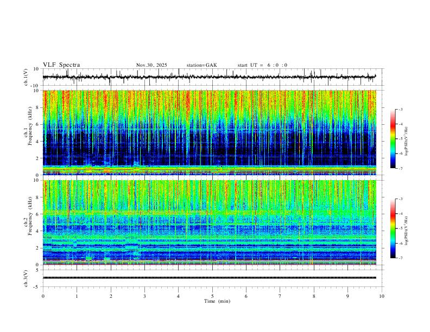Viewport: 430px width, 332px height.
Task: Click the "9" tick on the time axis
Action: tap(347, 296)
